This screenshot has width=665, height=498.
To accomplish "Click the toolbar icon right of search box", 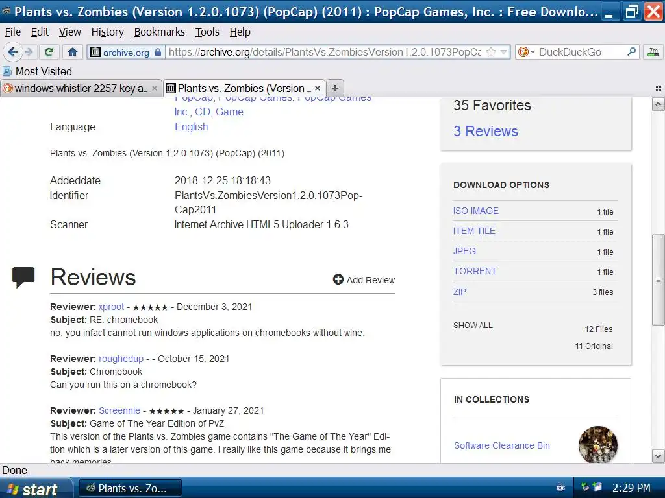I will pos(653,52).
